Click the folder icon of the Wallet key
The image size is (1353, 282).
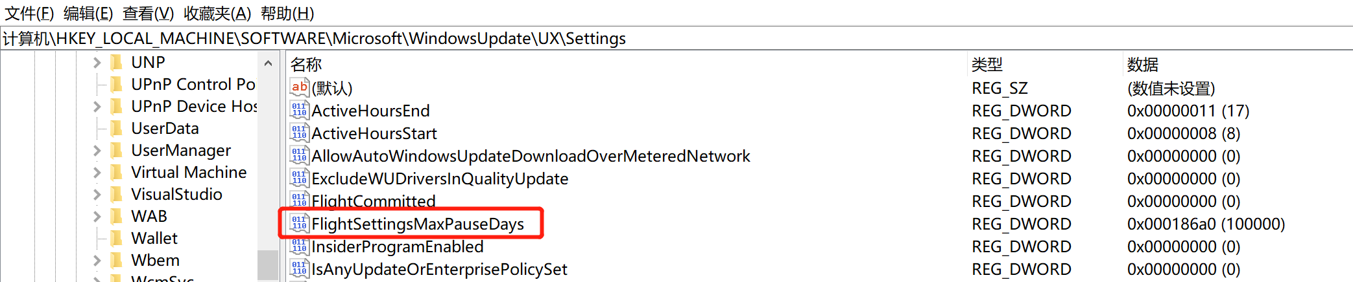pos(117,238)
